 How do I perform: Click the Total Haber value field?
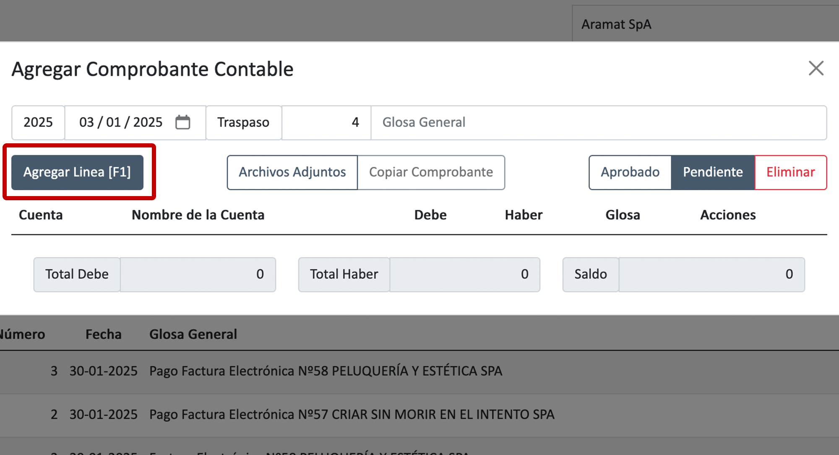[464, 274]
